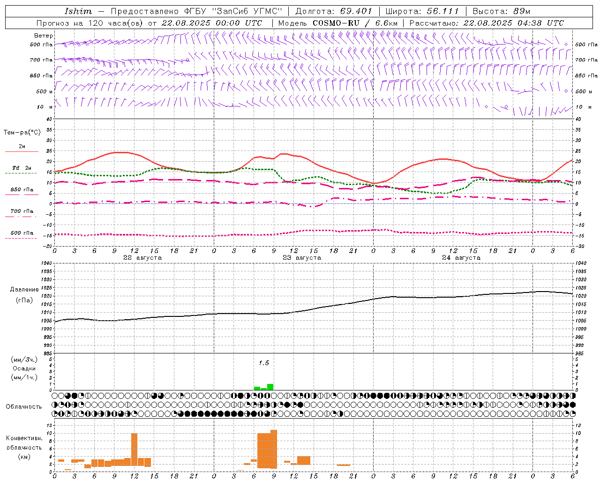Click "850 гПа" label in temperature legend

point(22,190)
